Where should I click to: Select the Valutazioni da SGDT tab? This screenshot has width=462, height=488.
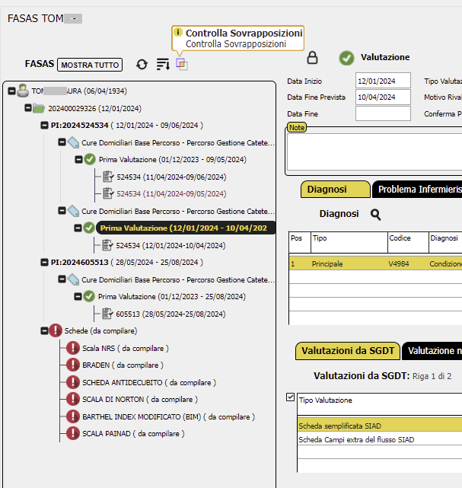tap(348, 351)
